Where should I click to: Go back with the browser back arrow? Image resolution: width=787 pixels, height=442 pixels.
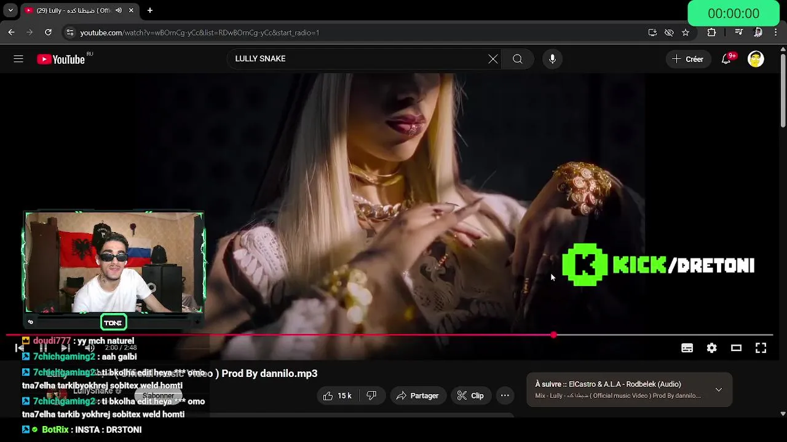pyautogui.click(x=11, y=33)
